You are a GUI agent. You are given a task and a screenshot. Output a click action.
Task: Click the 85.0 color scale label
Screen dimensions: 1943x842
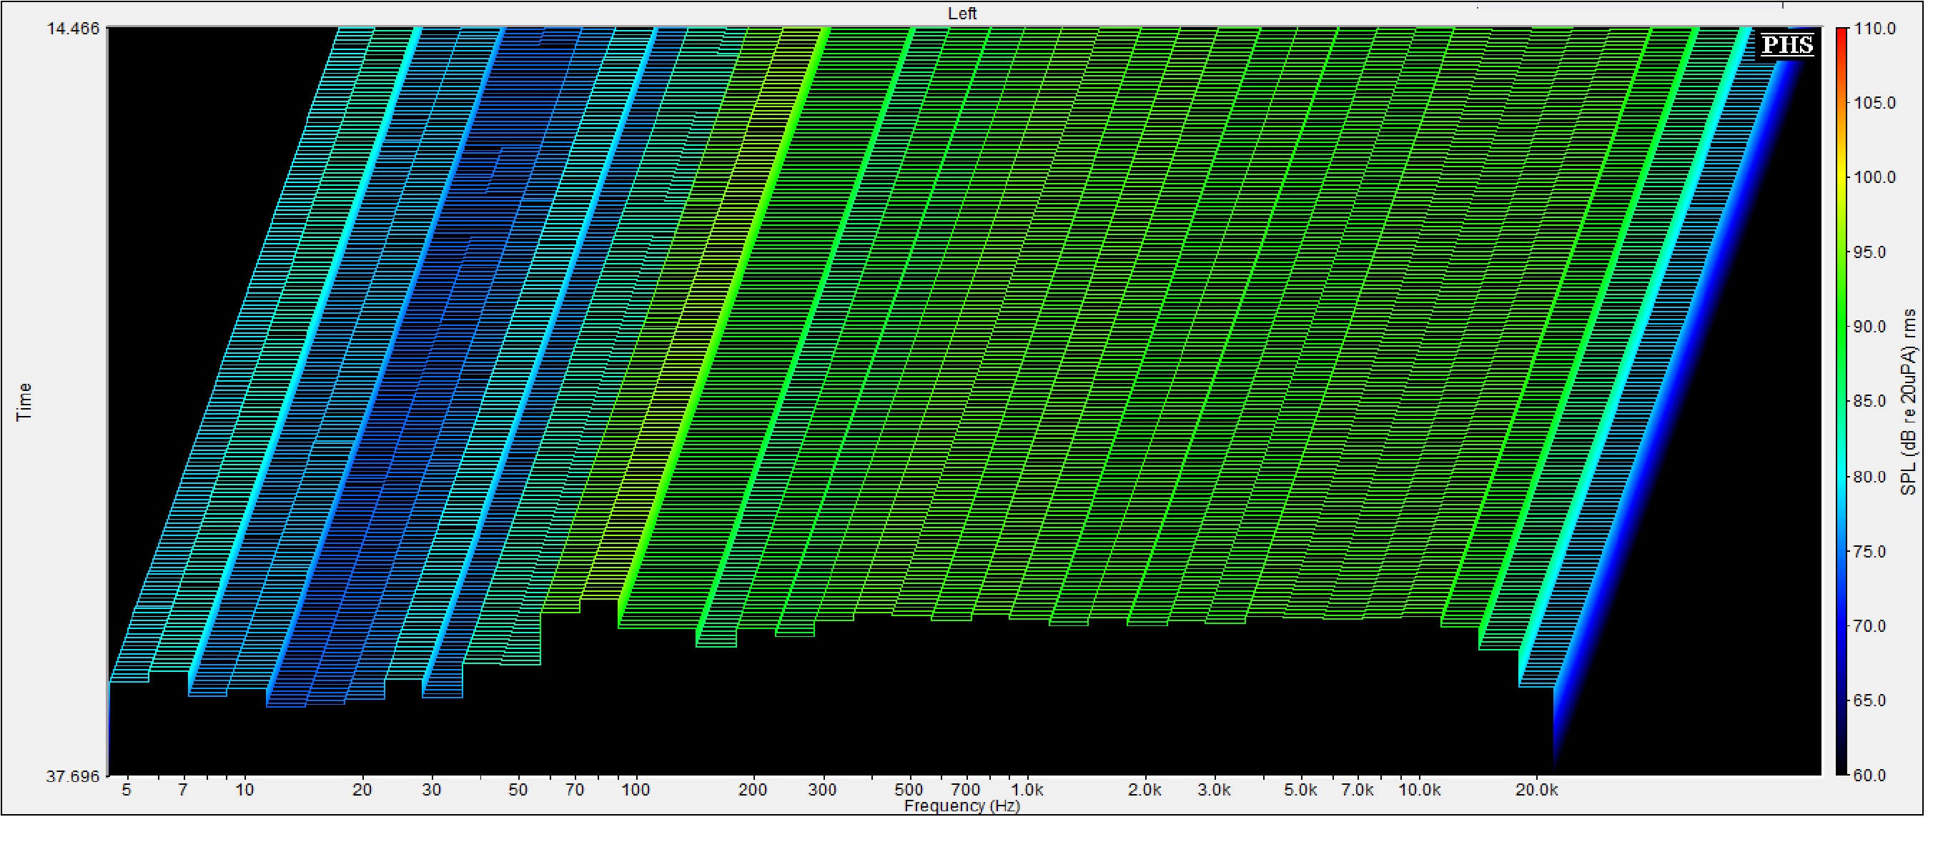tap(1870, 402)
